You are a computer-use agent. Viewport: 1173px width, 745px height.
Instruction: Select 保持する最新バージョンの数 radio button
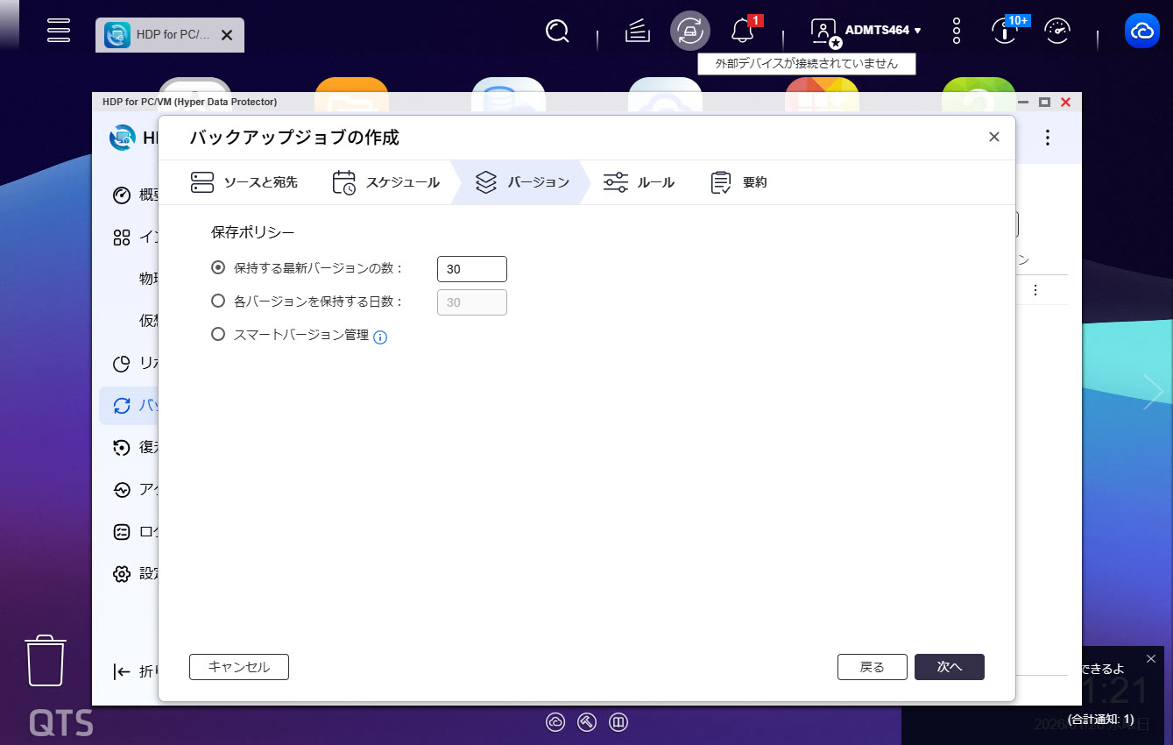pos(219,268)
